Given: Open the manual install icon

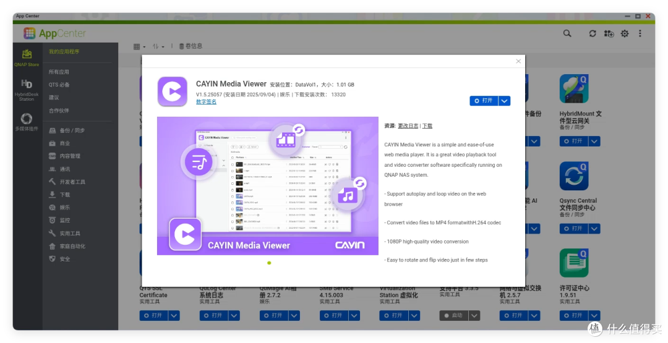Looking at the screenshot, I should coord(609,33).
